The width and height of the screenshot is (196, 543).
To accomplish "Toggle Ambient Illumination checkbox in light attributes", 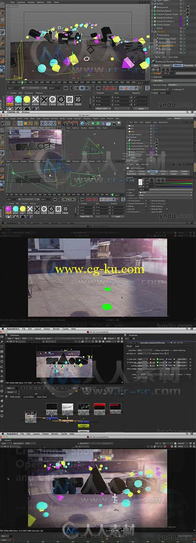I will point(146,204).
